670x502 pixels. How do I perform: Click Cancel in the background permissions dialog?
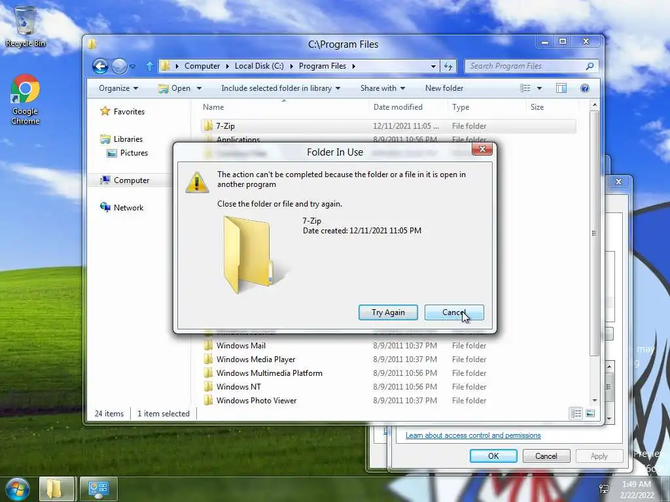(546, 456)
